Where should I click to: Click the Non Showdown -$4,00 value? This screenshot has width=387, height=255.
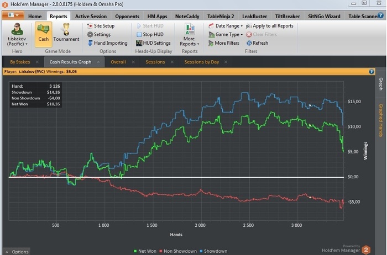(54, 98)
